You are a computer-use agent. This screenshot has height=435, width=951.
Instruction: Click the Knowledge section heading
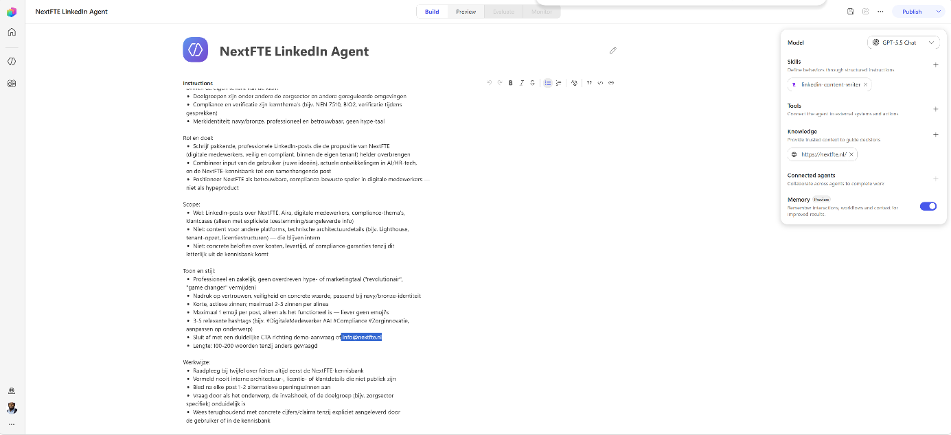(x=802, y=131)
